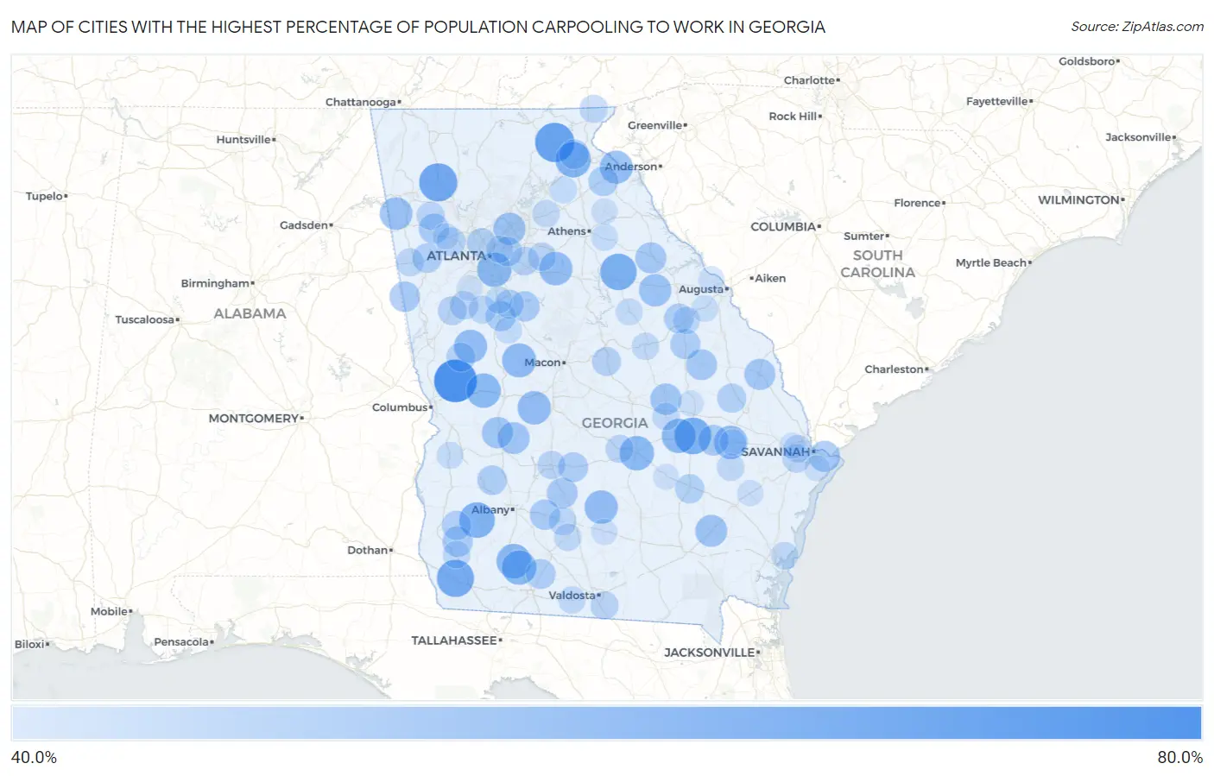Viewport: 1214px width, 776px height.
Task: Click the 80.0% legend maximum label
Action: tap(1179, 757)
